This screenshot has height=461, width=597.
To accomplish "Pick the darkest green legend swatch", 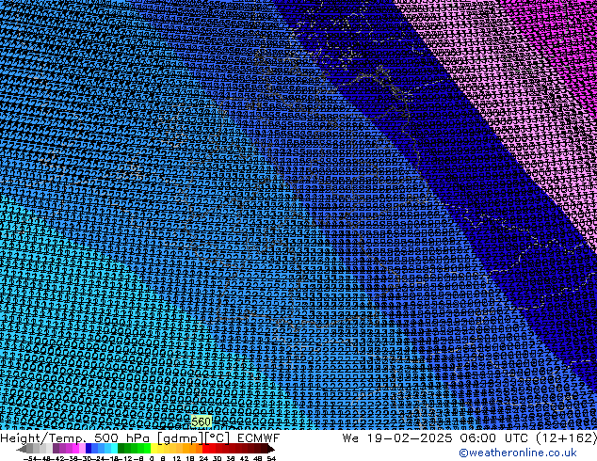I will 121,449.
